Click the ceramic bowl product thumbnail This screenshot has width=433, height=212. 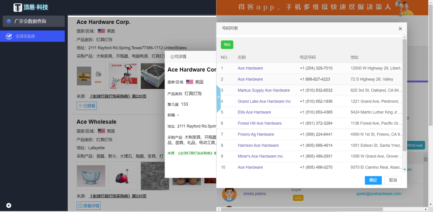click(91, 176)
